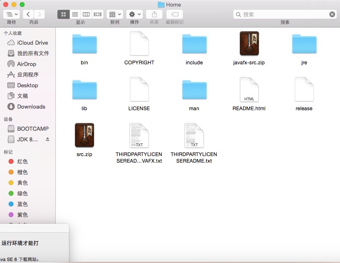The width and height of the screenshot is (340, 263).
Task: Select the src.zip archive icon
Action: (84, 135)
